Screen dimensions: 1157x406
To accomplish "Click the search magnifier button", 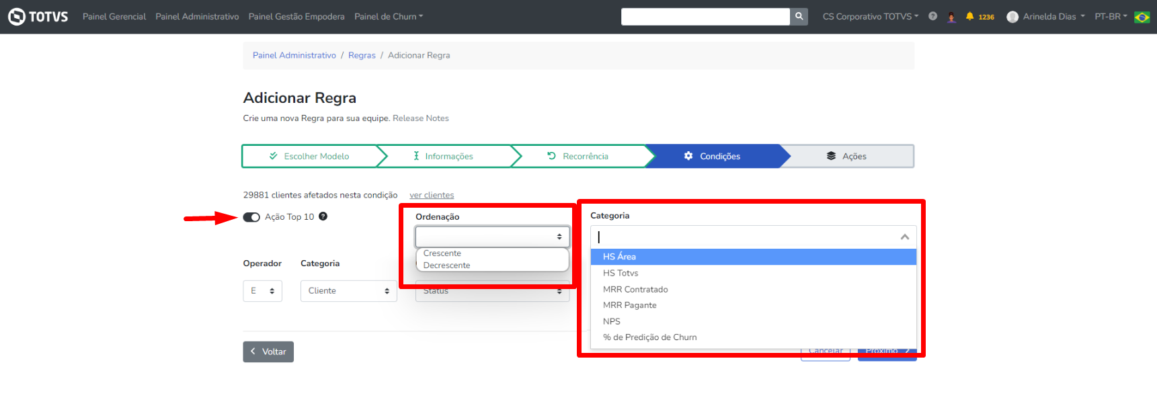I will tap(799, 16).
